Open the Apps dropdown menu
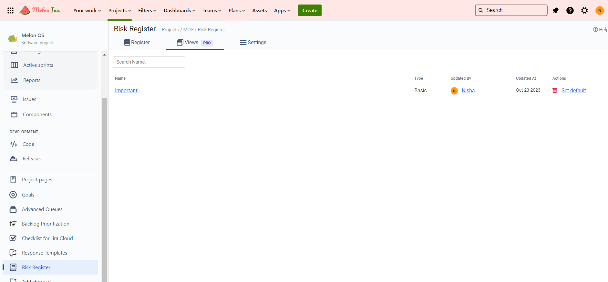 (282, 10)
